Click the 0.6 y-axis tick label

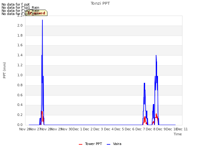point(20,95)
